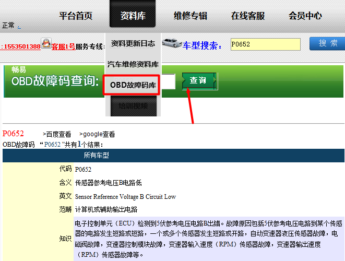Click the 范畴 value 计算机或辅助输出电路
Screen dimensions: 345x261
click(106, 209)
